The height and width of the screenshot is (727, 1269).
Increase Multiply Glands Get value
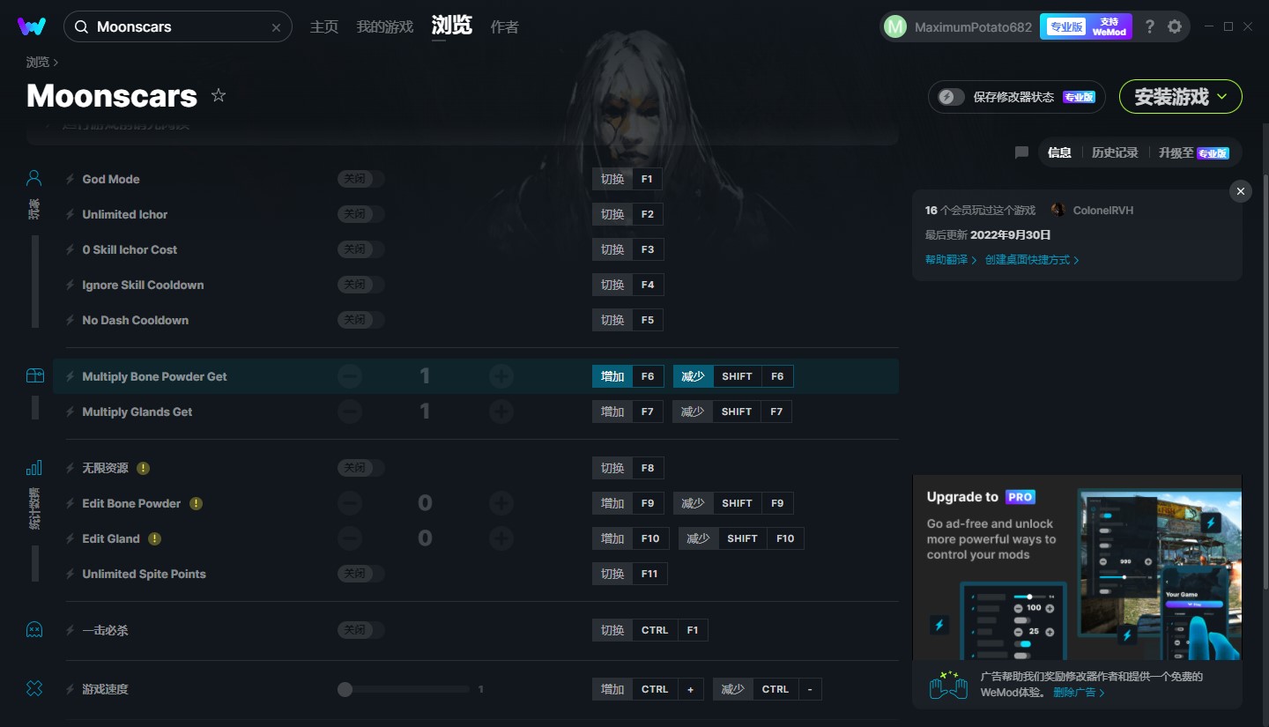(501, 412)
